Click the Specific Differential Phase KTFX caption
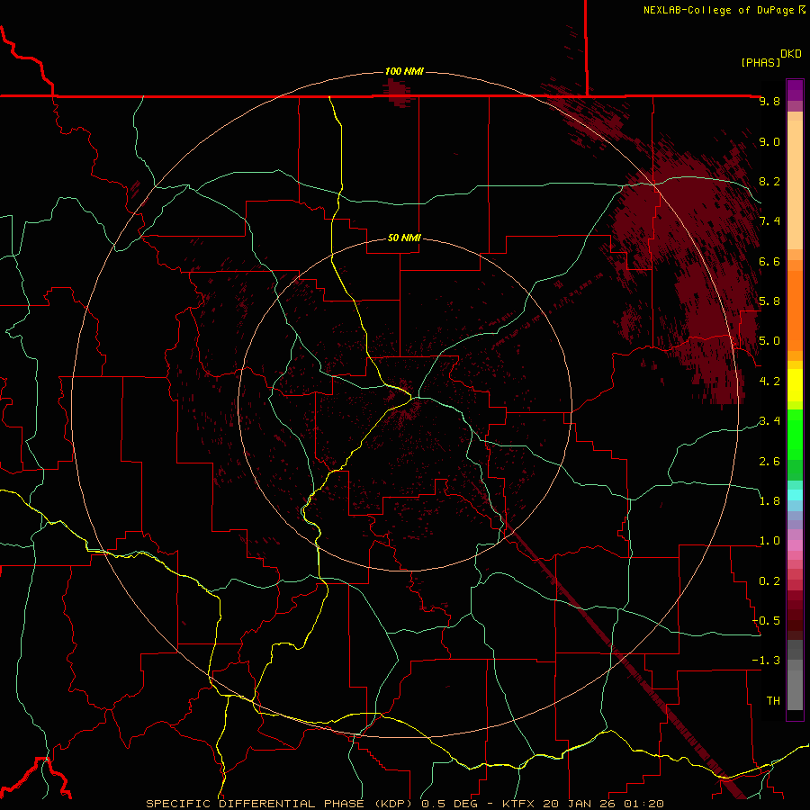This screenshot has height=810, width=810. pos(404,804)
